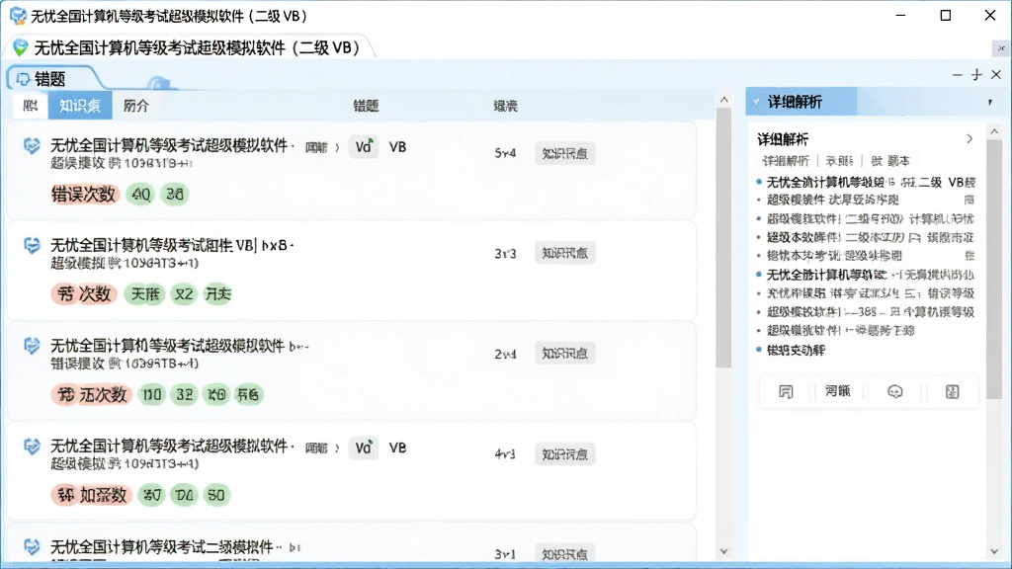Click the details bullet item containing 368

[866, 311]
